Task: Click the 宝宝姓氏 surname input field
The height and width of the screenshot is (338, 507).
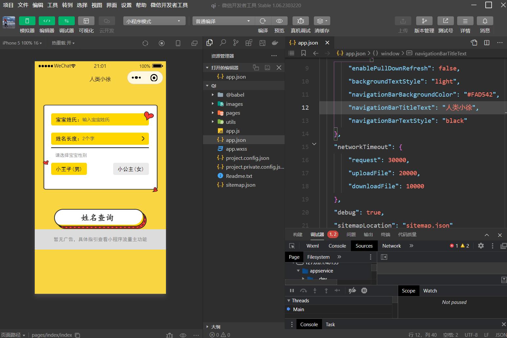Action: coord(100,120)
